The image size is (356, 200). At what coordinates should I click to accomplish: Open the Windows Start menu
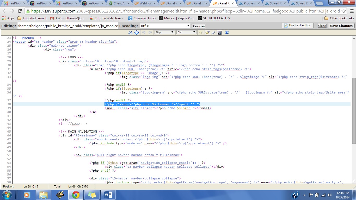pos(7,195)
